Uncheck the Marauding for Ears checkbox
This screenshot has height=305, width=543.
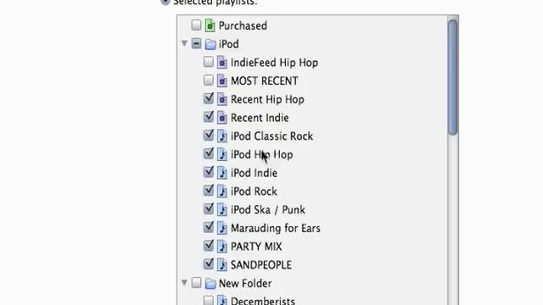pyautogui.click(x=209, y=227)
